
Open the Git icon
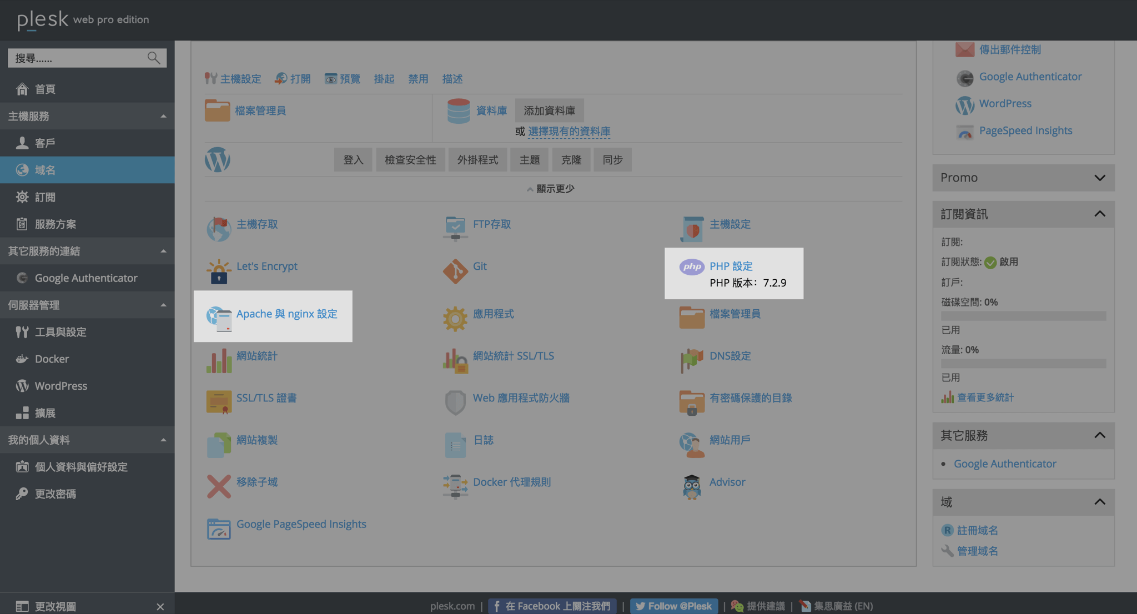click(455, 271)
